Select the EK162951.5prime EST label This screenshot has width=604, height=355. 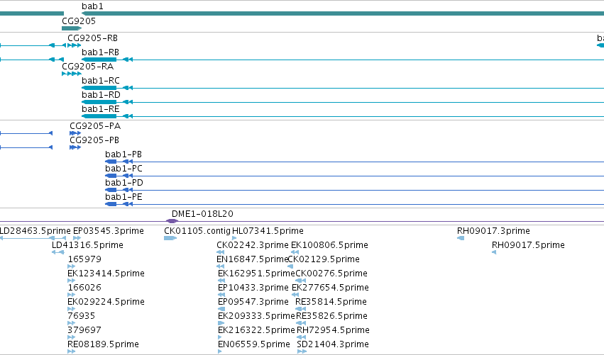click(256, 274)
